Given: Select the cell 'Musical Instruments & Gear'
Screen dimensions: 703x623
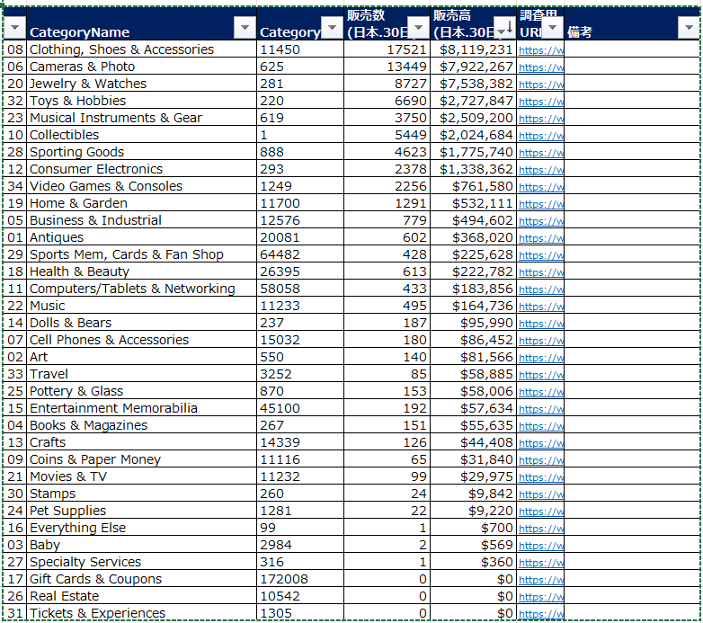Looking at the screenshot, I should coord(141,118).
